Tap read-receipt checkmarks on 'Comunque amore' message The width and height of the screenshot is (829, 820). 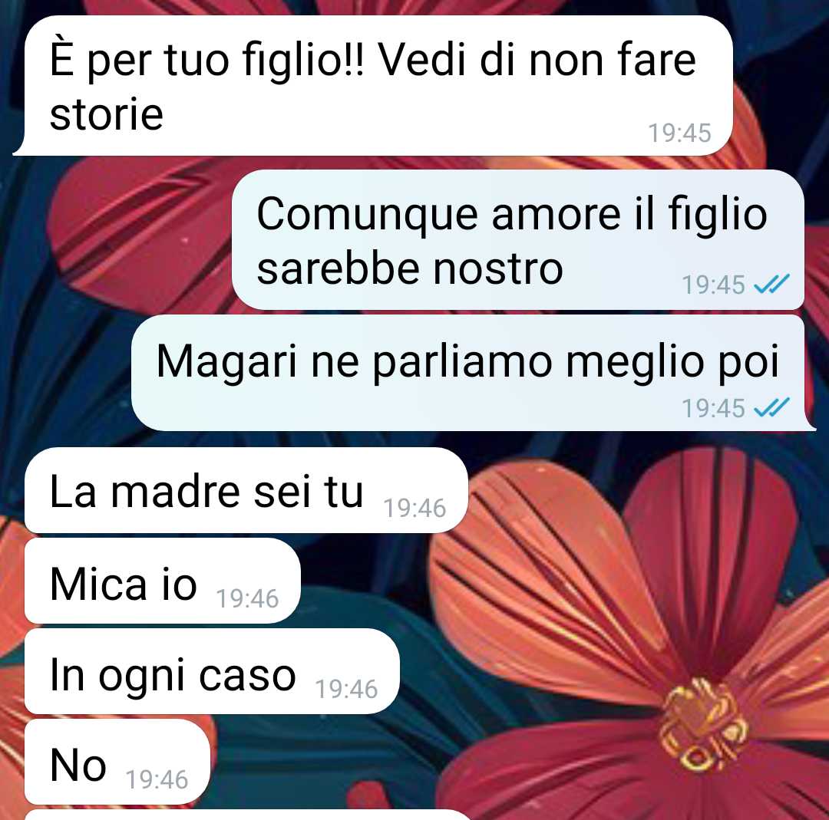point(771,284)
